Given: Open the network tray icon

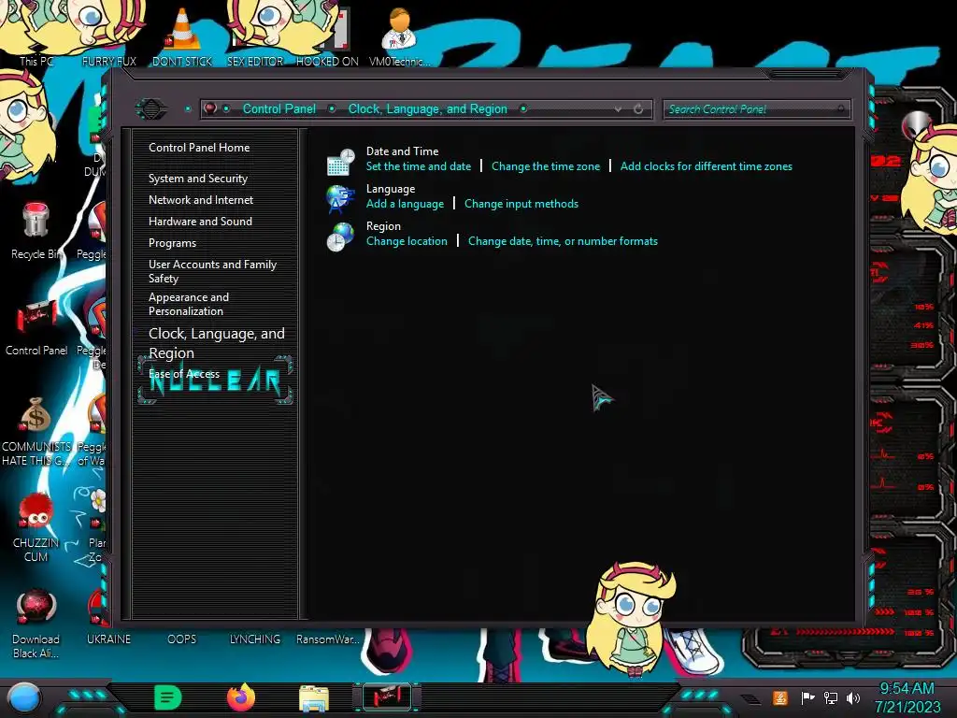Looking at the screenshot, I should coord(831,697).
